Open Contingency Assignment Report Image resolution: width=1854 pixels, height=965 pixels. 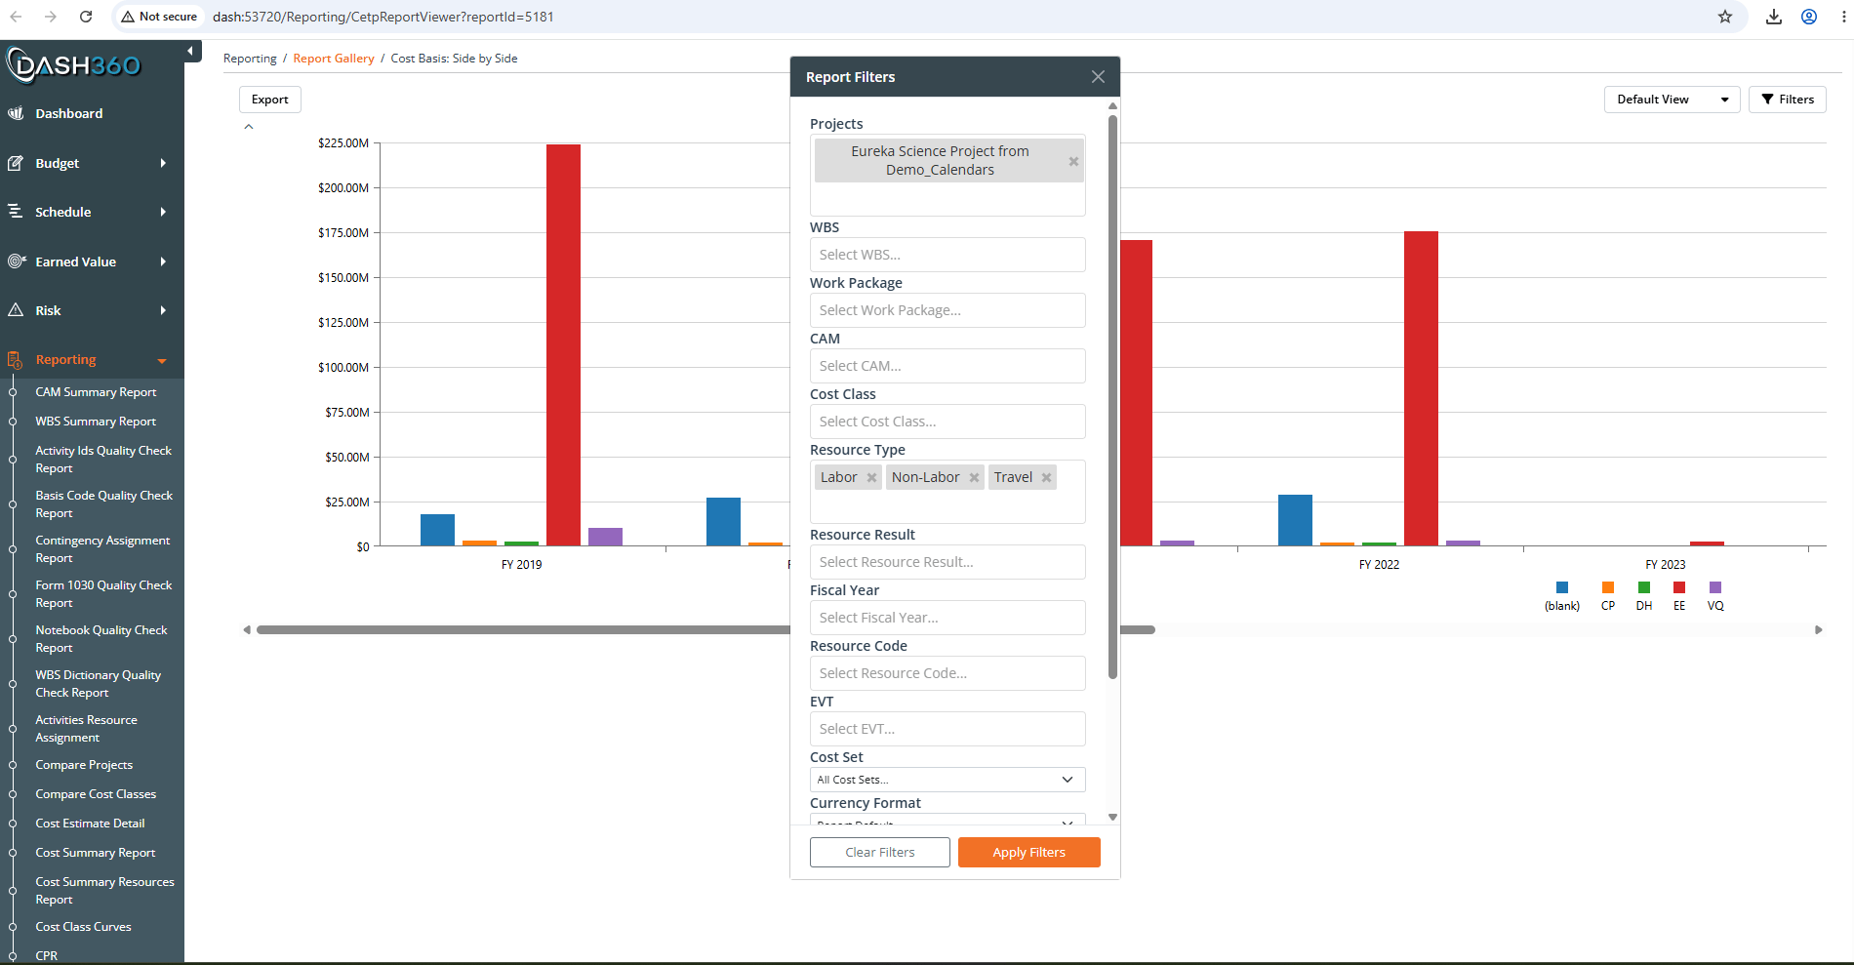pyautogui.click(x=102, y=549)
